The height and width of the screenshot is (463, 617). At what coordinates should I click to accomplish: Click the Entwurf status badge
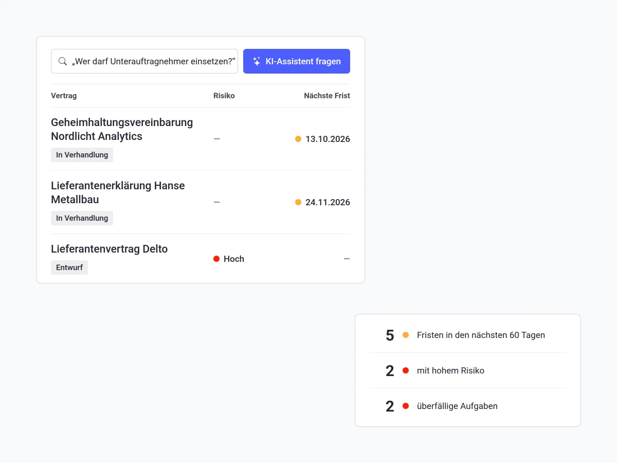tap(69, 268)
